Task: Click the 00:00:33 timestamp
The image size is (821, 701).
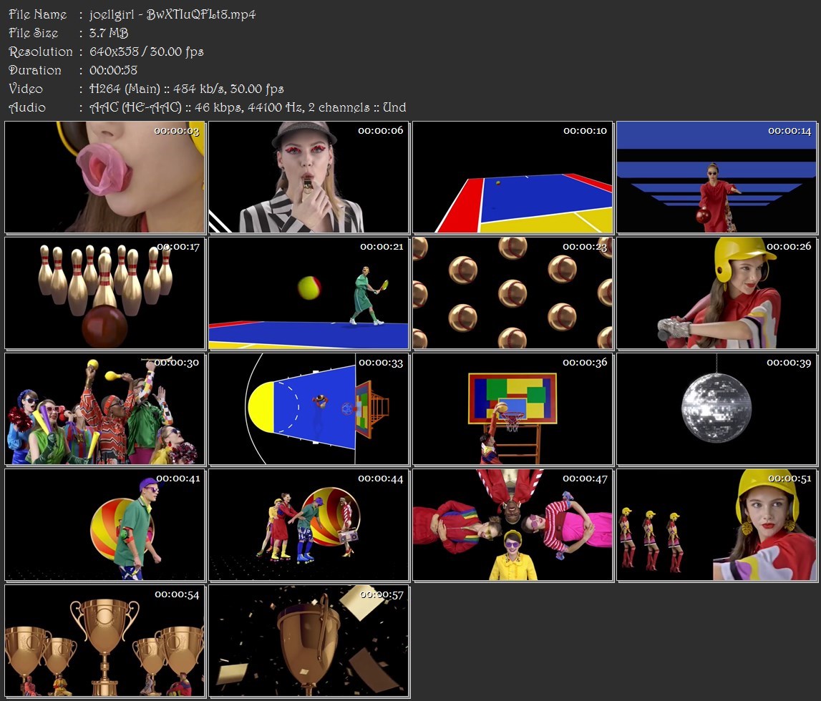Action: pos(381,363)
